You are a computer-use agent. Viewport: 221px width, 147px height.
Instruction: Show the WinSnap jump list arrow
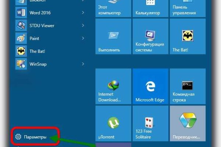pyautogui.click(x=83, y=64)
